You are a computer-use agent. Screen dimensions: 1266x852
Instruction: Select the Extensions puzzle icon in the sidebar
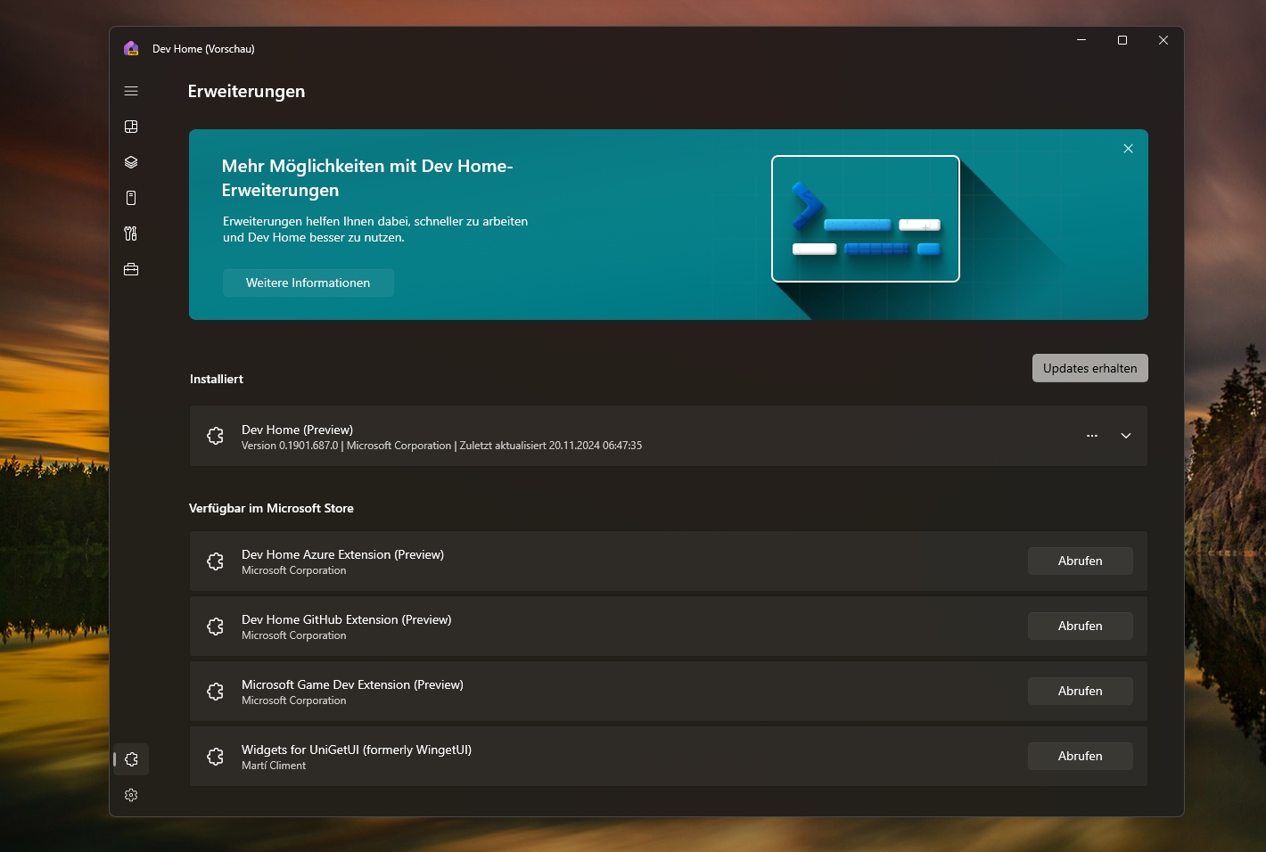pos(131,759)
